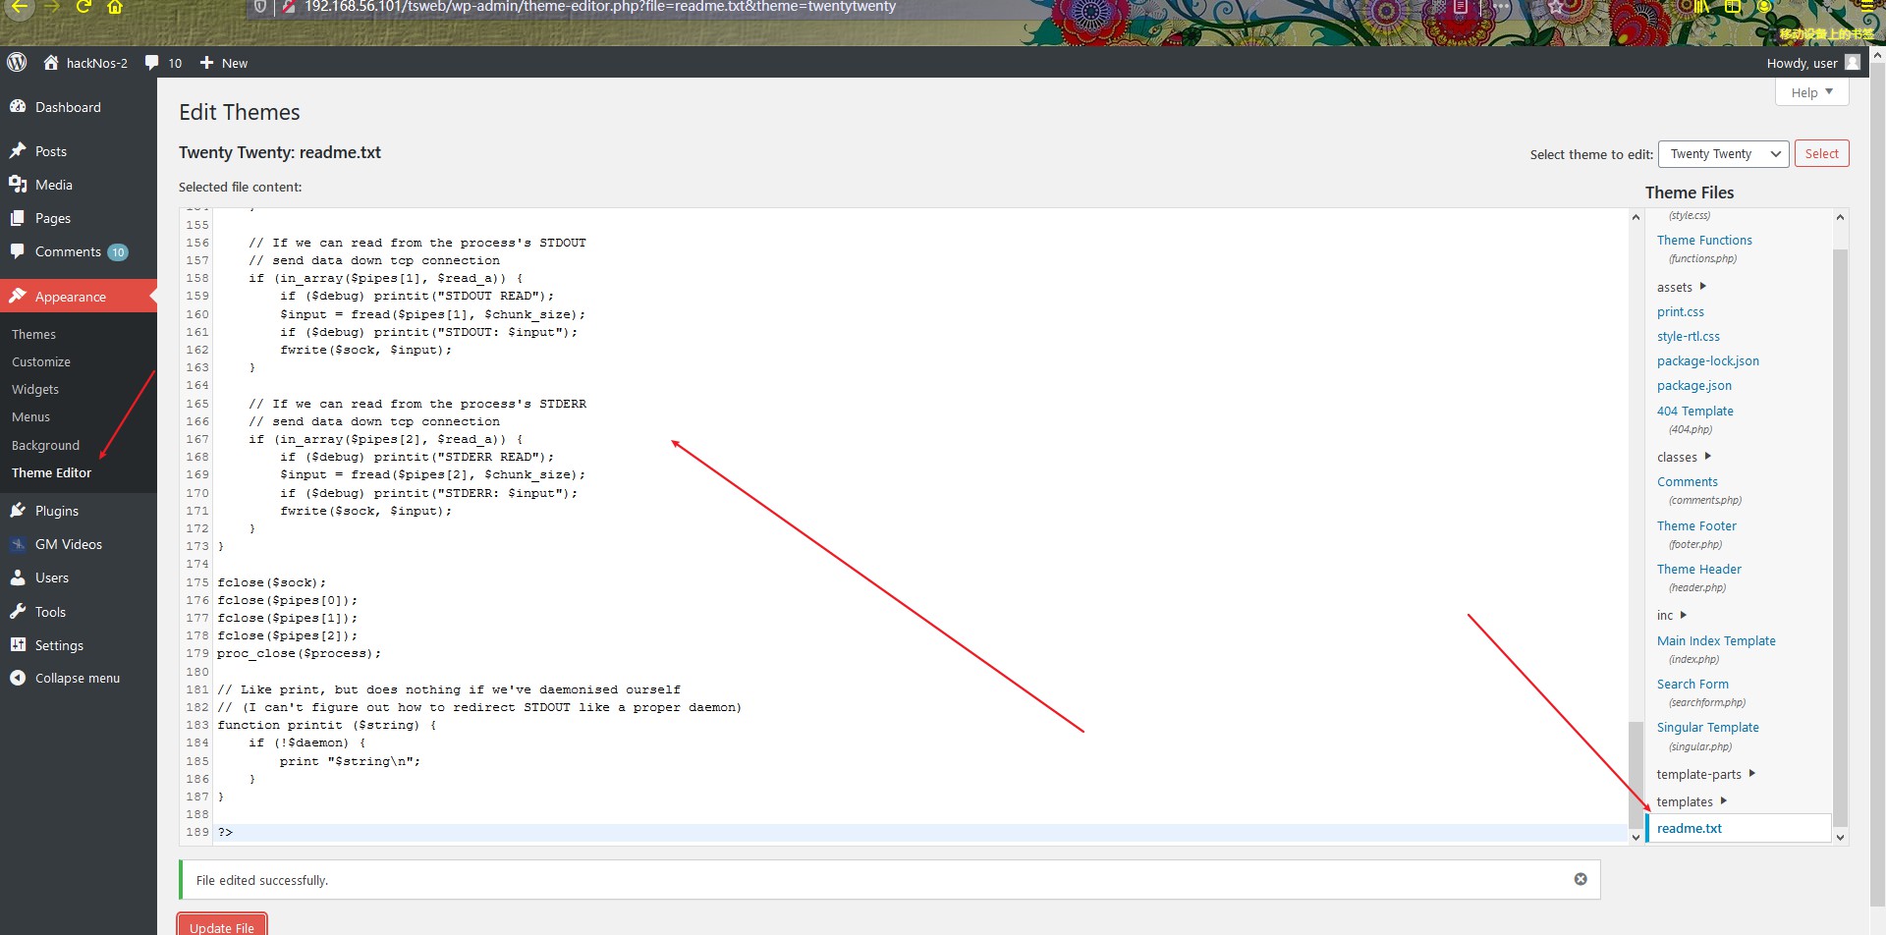Expand the template-parts folder
1886x935 pixels.
[1706, 774]
